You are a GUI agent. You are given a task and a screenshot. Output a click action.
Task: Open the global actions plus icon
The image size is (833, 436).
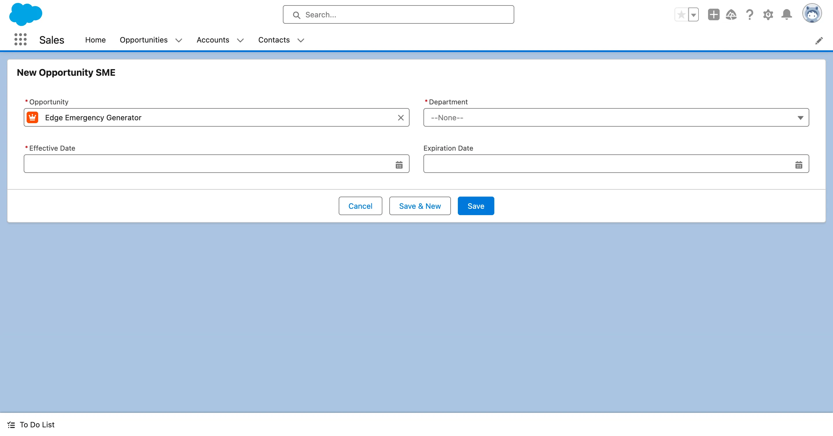713,14
